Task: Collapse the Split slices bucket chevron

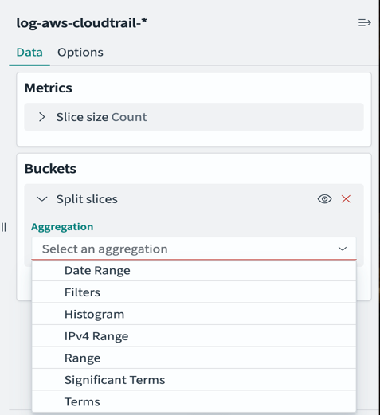Action: [41, 199]
